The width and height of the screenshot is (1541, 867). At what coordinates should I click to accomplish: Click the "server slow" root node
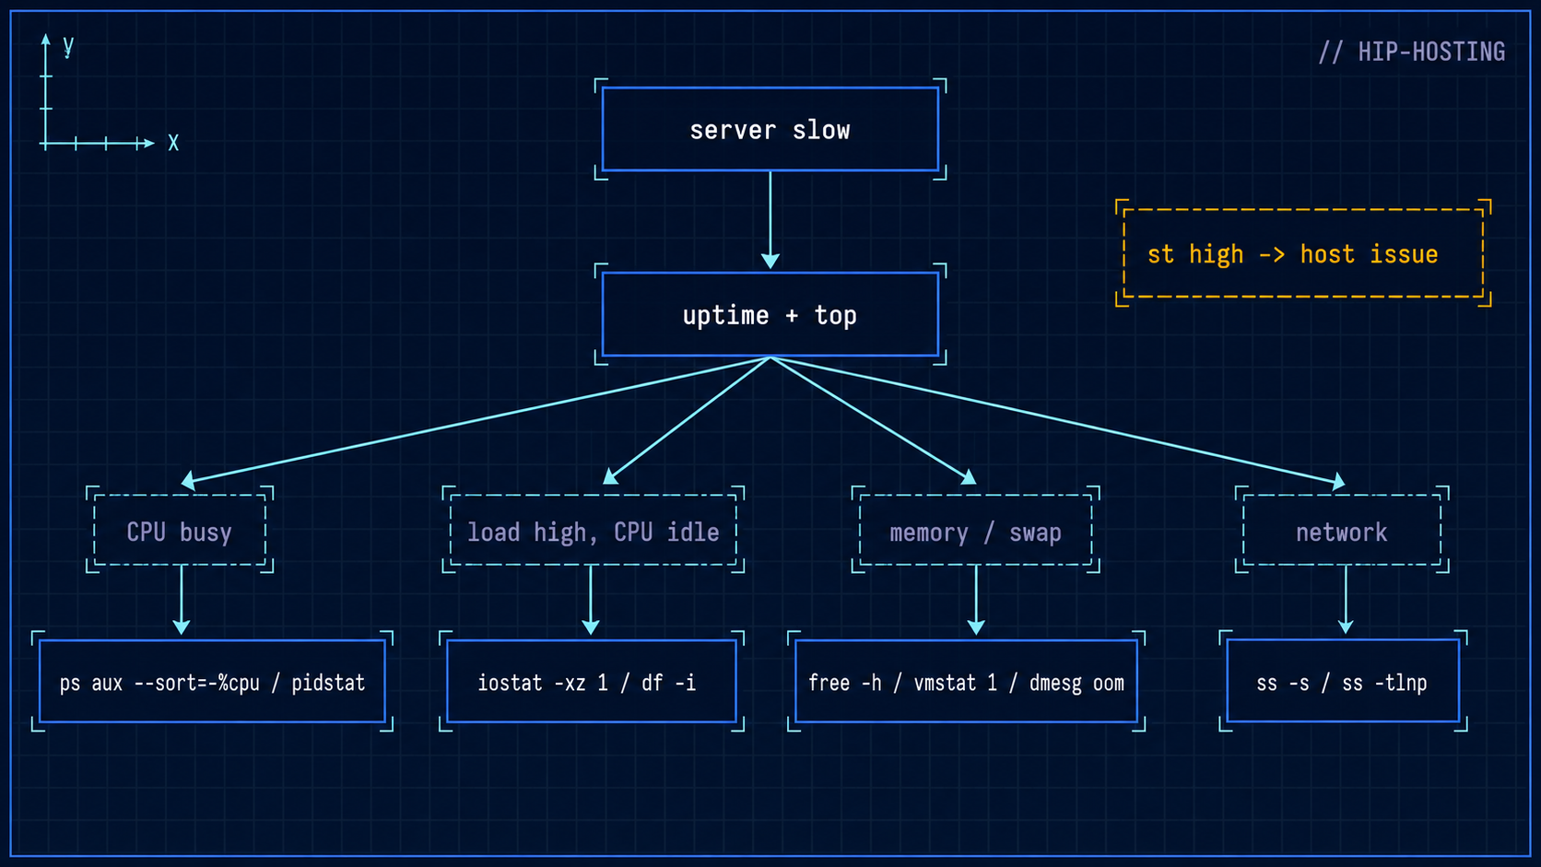(x=770, y=129)
